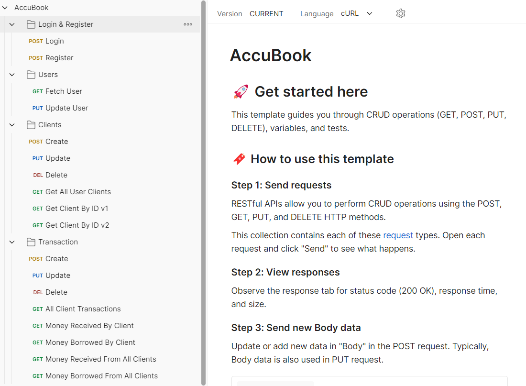Screen dimensions: 526x386
Task: Collapse the Users folder chevron
Action: click(12, 75)
